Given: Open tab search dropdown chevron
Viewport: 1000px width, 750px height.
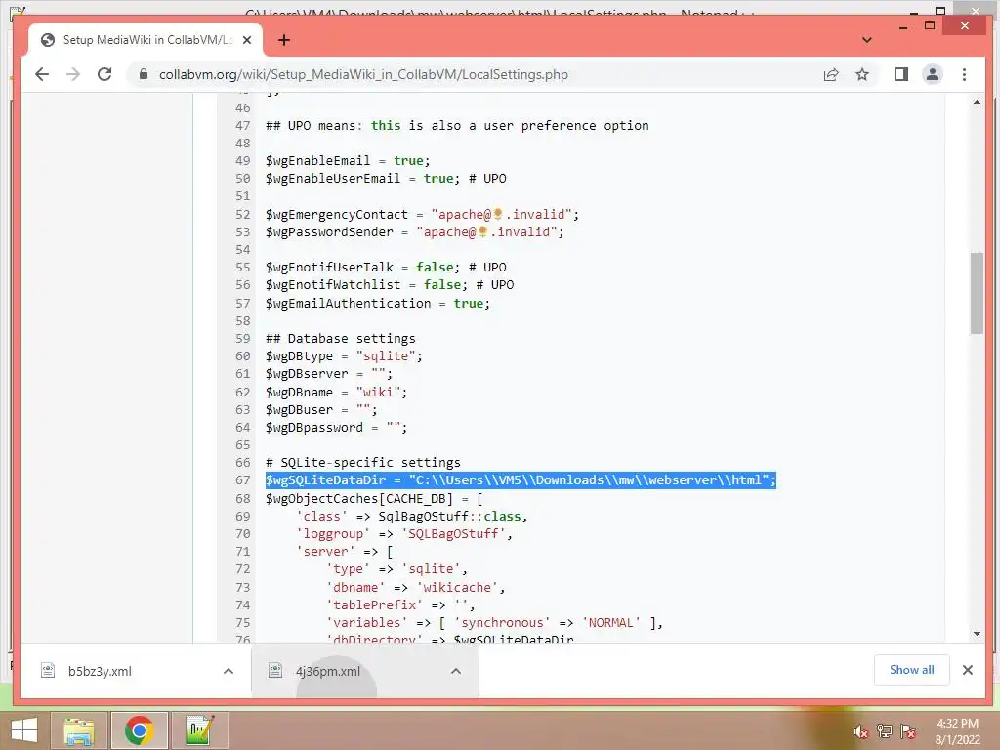Looking at the screenshot, I should [867, 40].
